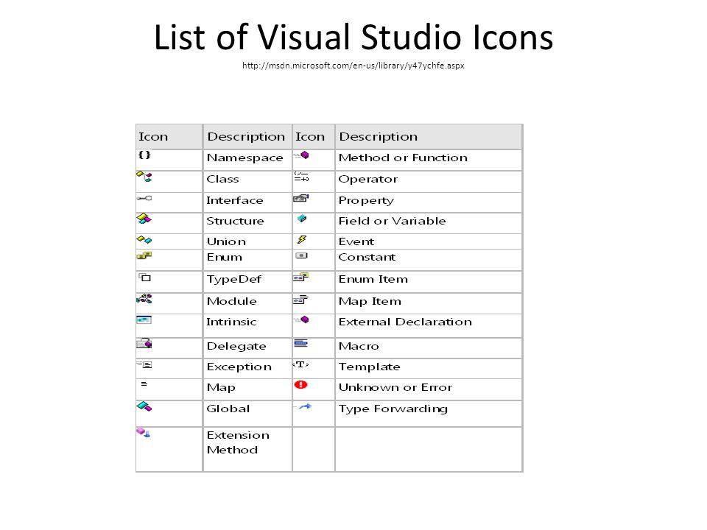The width and height of the screenshot is (707, 530).
Task: Click the red Unknown or Error icon
Action: point(300,384)
